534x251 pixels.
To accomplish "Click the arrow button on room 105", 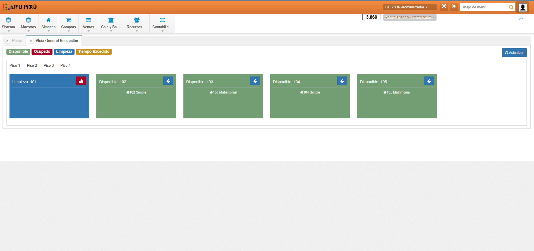I will (429, 81).
